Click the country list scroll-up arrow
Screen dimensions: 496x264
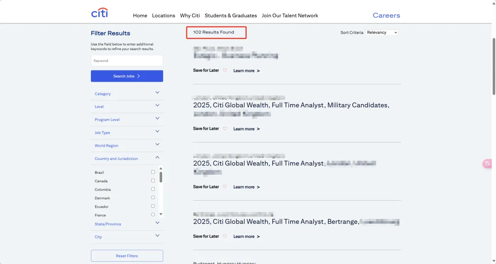[x=161, y=169]
